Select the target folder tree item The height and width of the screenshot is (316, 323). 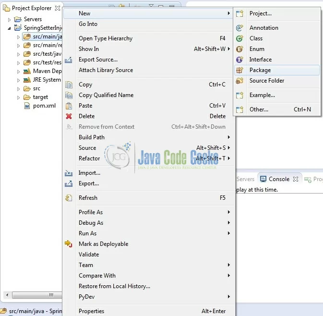coord(40,97)
